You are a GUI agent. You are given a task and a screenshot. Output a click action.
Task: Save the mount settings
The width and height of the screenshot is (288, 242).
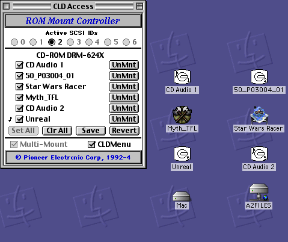click(x=91, y=131)
